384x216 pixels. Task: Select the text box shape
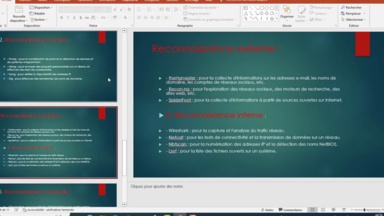click(x=245, y=8)
